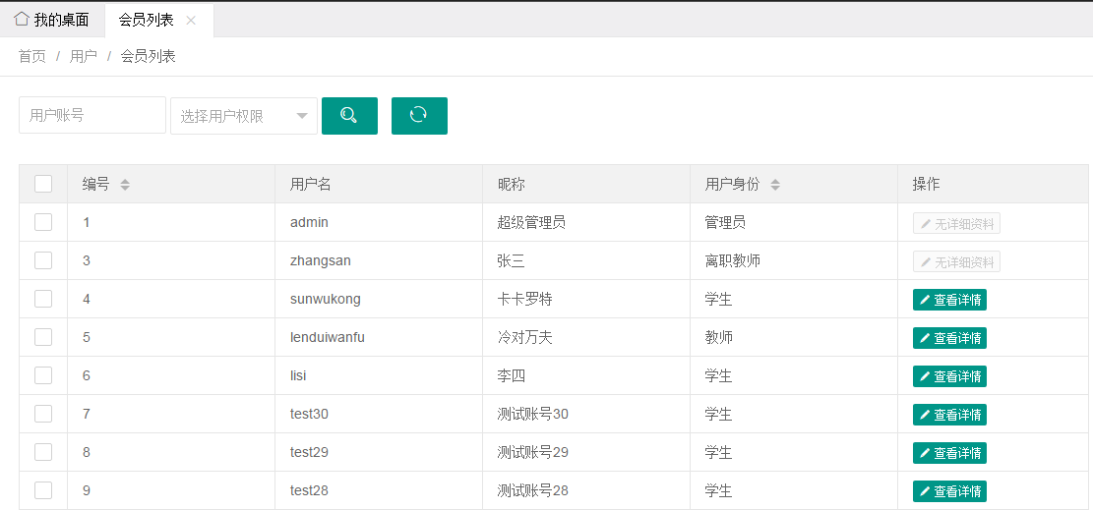Click 查看详情 for test30
1093x510 pixels.
[949, 415]
